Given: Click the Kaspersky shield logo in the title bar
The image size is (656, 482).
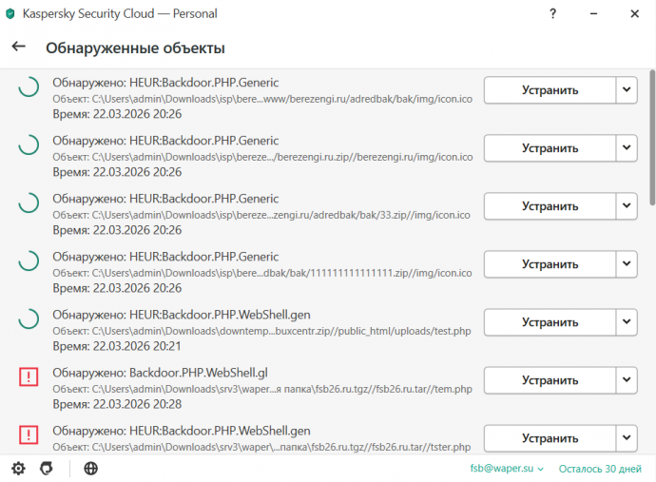Looking at the screenshot, I should pyautogui.click(x=10, y=14).
